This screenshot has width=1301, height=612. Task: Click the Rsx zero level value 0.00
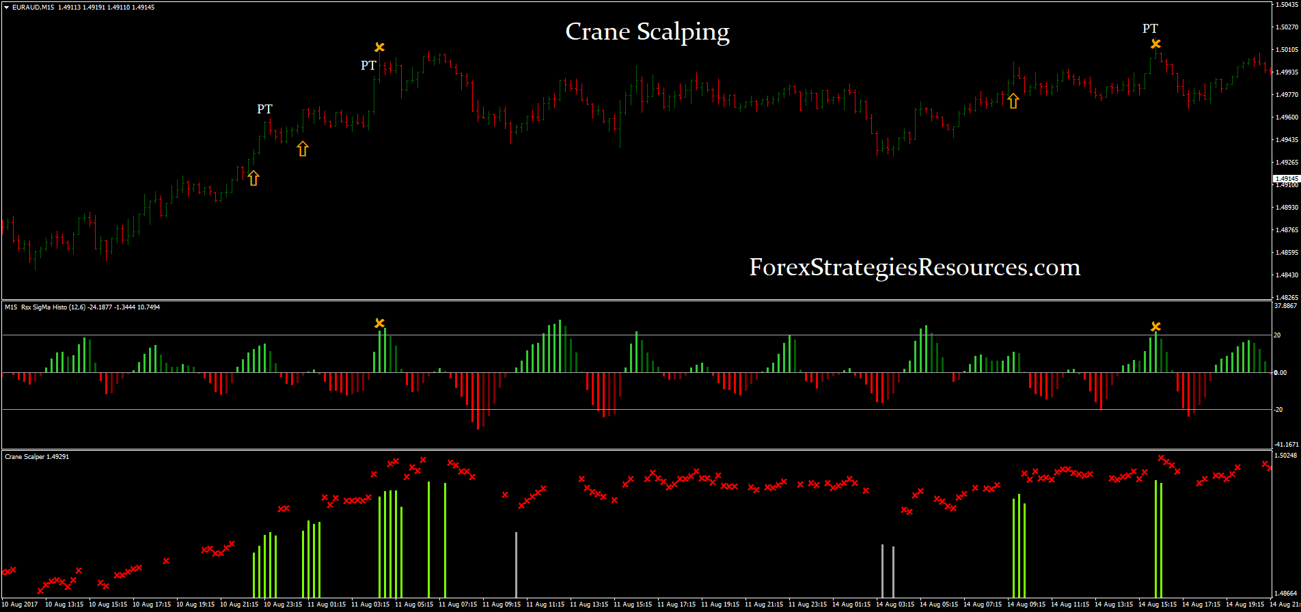[1281, 373]
